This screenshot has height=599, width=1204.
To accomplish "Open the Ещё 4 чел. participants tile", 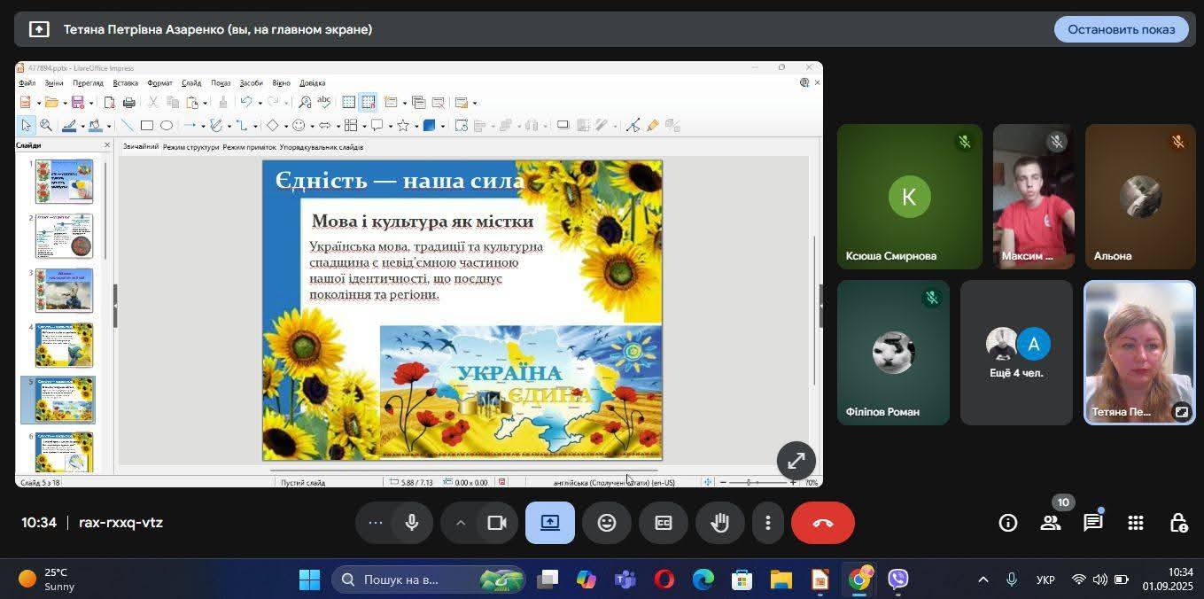I will [x=1016, y=353].
